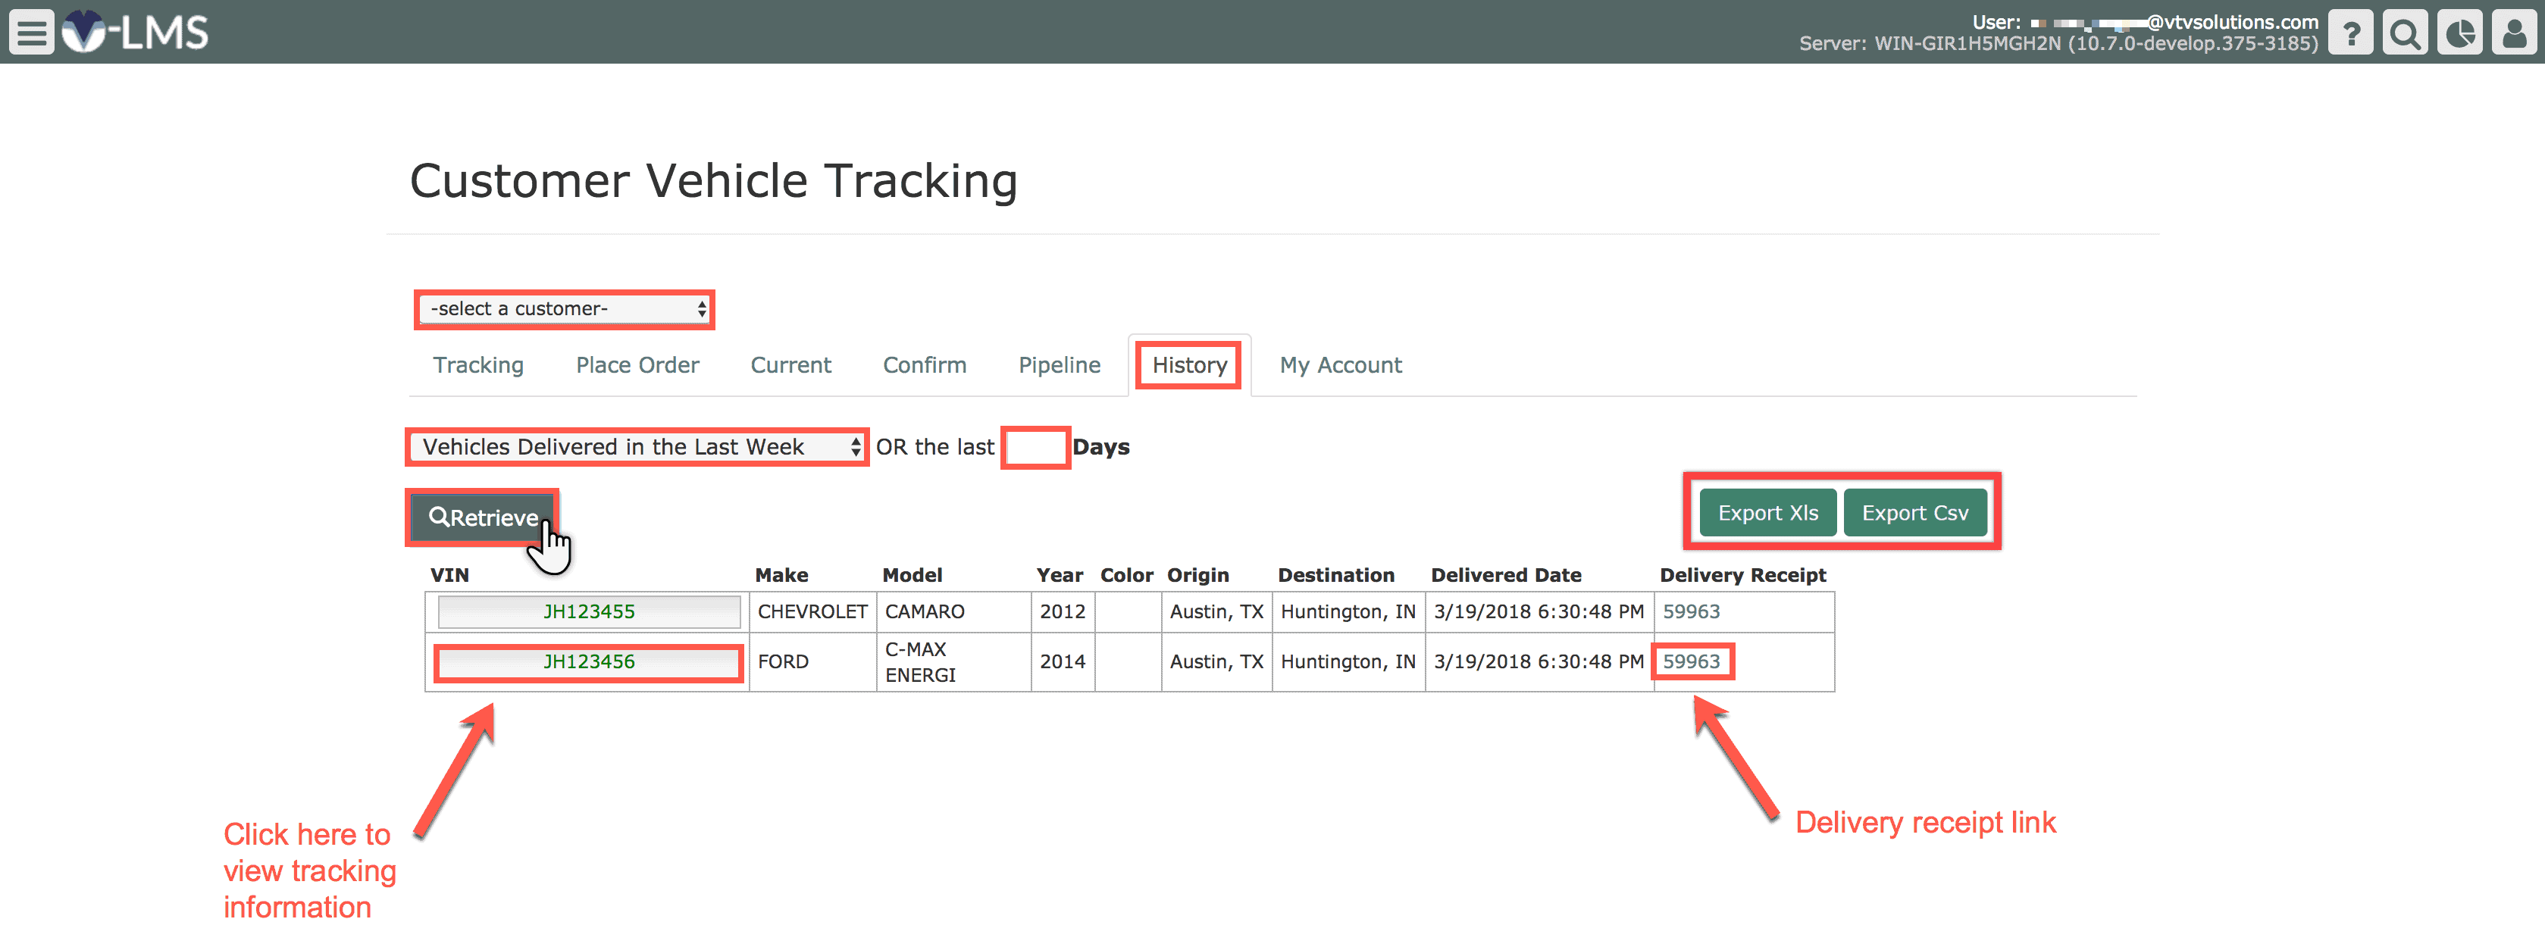Open delivery receipt 59963 for the Camaro
2545x944 pixels.
[1690, 611]
